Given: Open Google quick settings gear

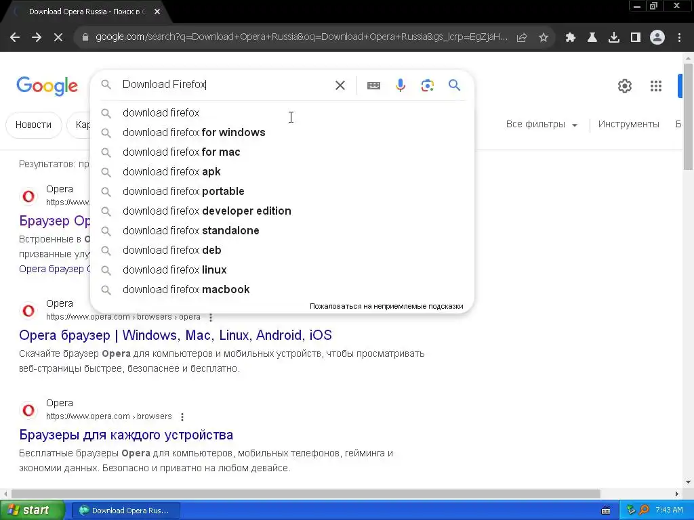Looking at the screenshot, I should click(624, 86).
